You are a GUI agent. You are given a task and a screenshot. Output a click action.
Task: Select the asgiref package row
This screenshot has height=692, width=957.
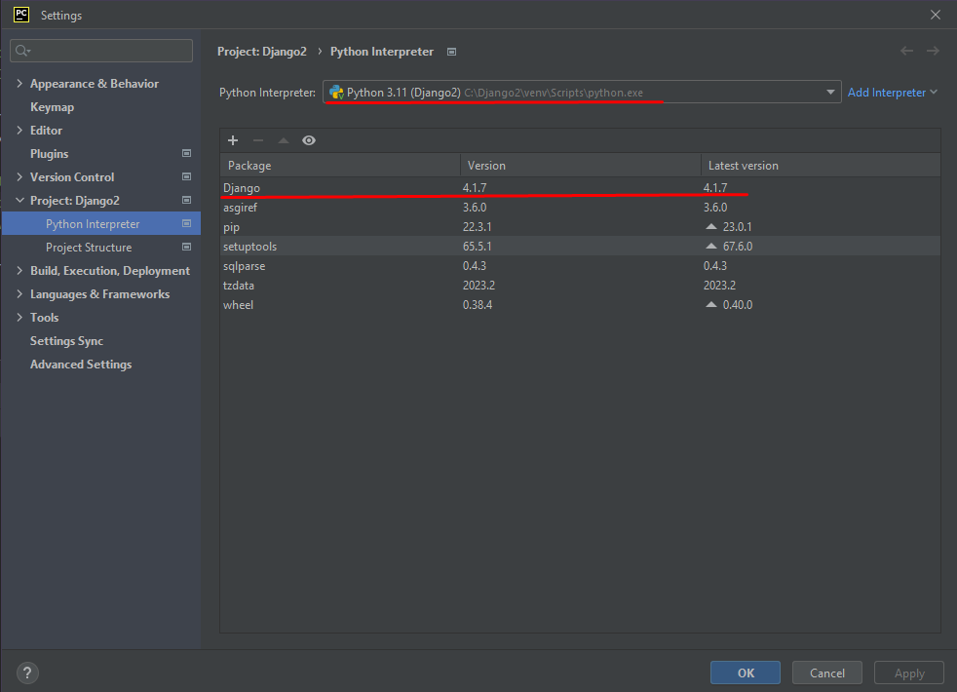point(580,208)
